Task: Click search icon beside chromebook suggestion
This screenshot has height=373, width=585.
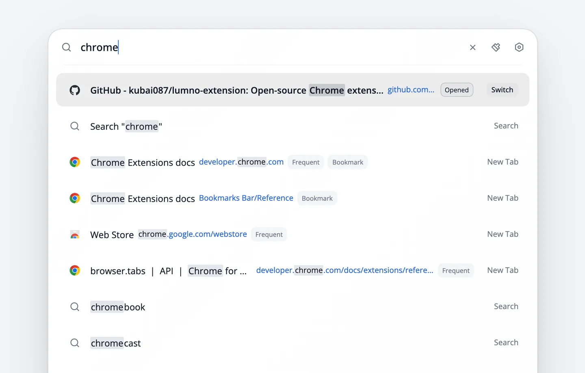Action: tap(75, 307)
